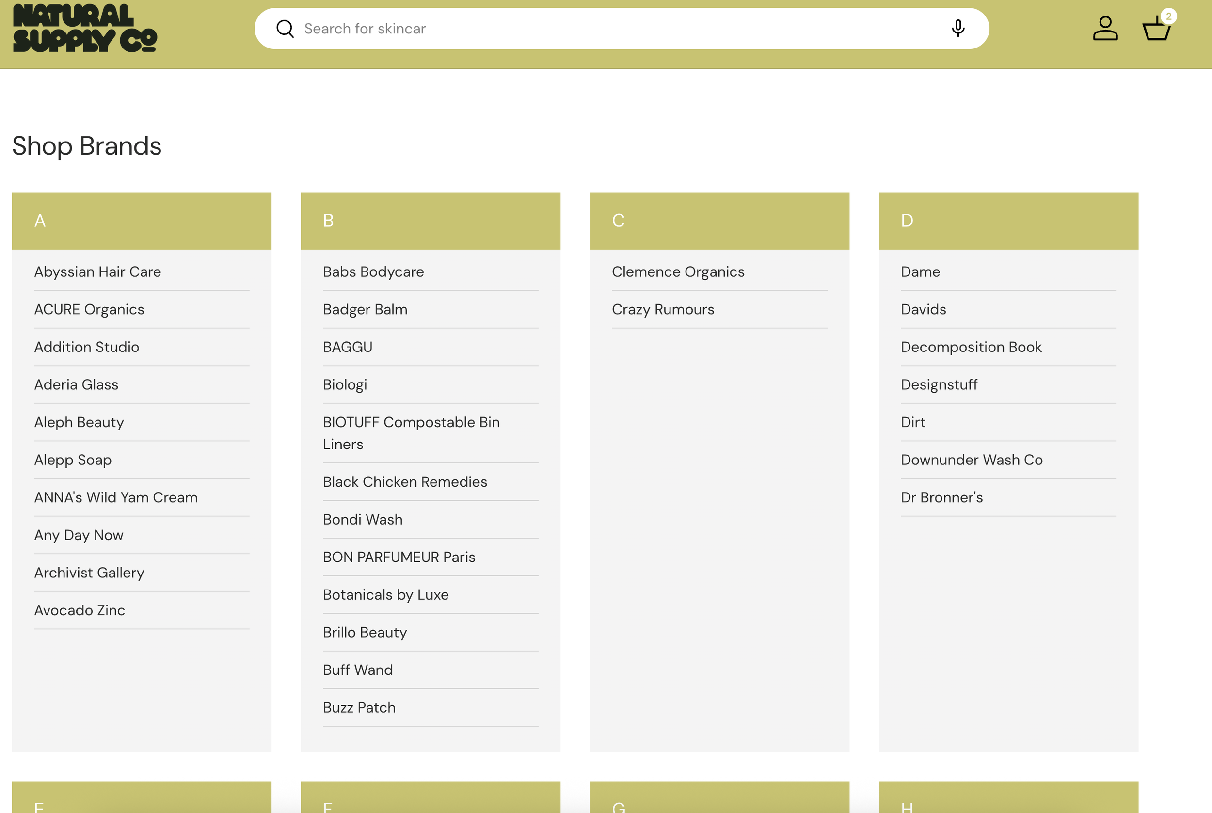Focus the Search for skincare field

pyautogui.click(x=622, y=29)
